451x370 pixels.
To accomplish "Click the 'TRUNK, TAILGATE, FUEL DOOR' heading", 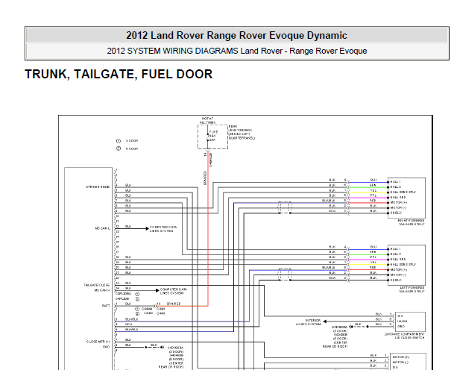I will coord(119,75).
